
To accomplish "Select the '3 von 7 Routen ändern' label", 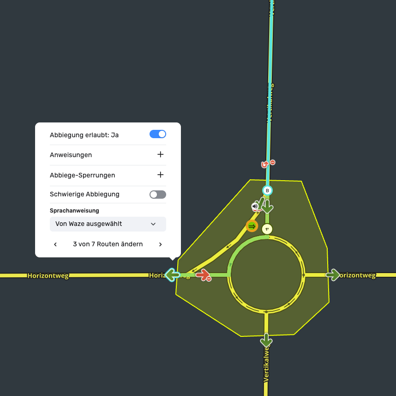I will coord(108,244).
